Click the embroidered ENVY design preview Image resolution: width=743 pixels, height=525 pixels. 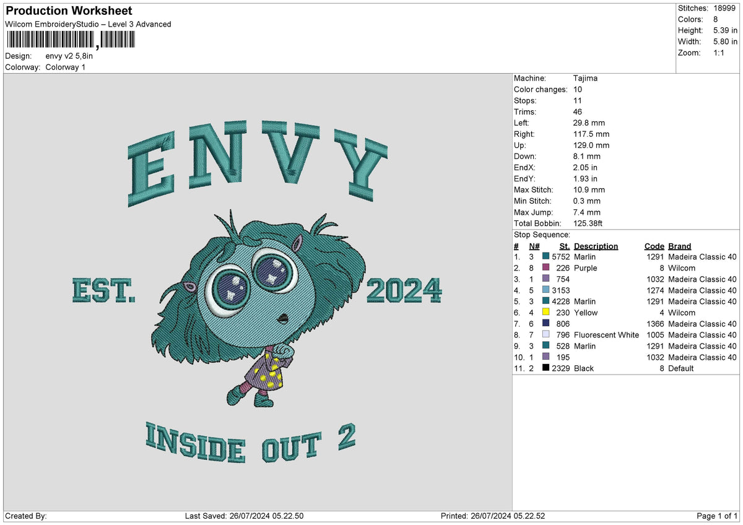tap(258, 291)
